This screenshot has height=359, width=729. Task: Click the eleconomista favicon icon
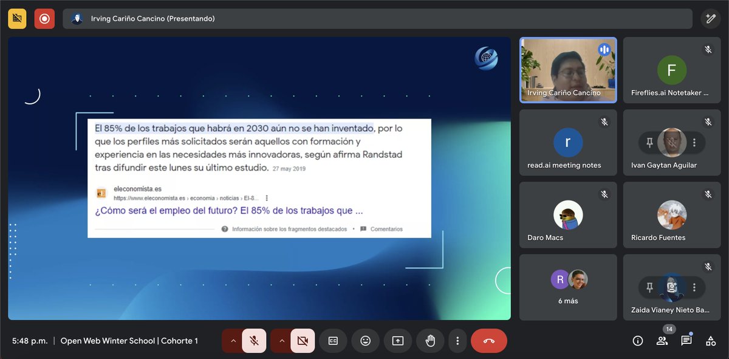click(x=101, y=193)
